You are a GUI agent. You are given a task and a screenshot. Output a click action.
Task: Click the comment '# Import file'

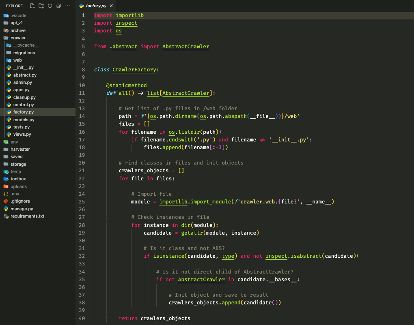point(151,194)
